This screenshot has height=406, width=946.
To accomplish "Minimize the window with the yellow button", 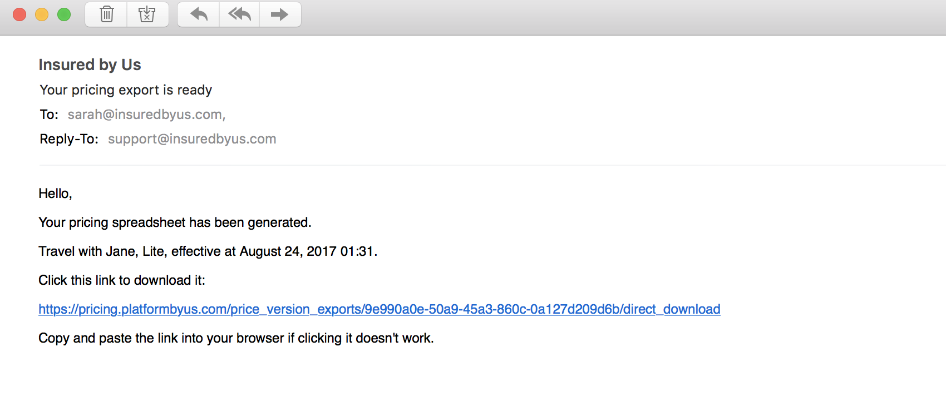I will 42,14.
